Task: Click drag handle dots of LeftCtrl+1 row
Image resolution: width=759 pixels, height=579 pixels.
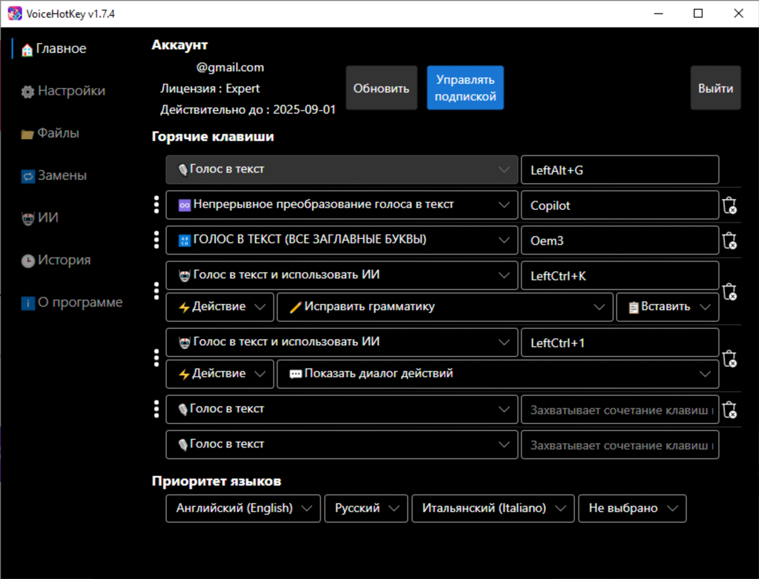Action: tap(157, 358)
